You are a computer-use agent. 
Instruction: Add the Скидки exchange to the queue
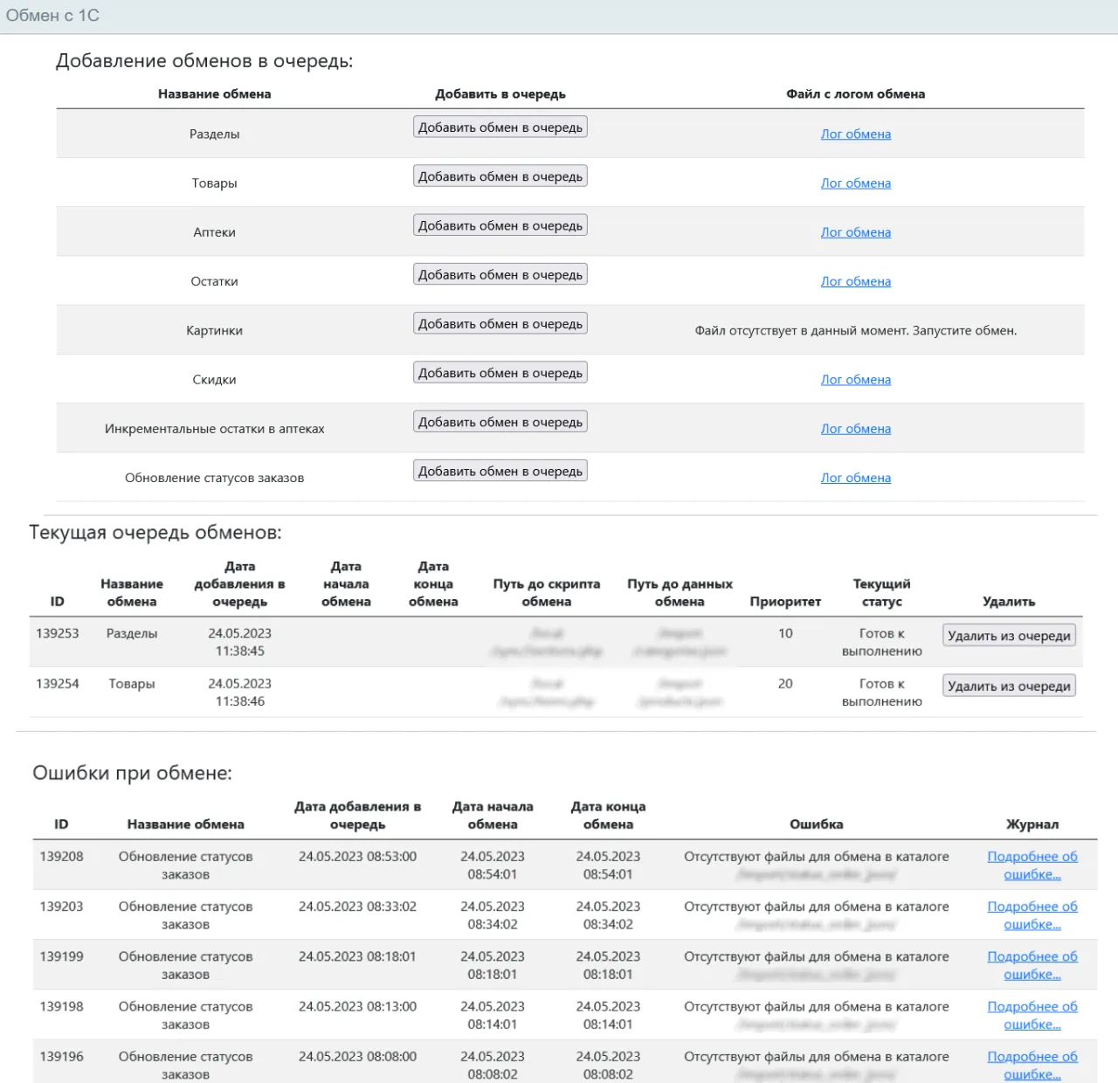coord(500,373)
